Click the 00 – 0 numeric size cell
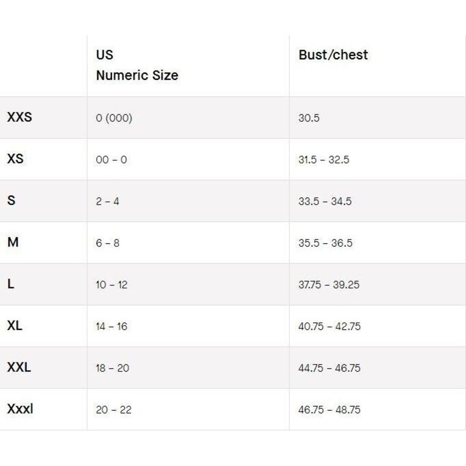Screen dimensions: 466x466 coord(111,159)
